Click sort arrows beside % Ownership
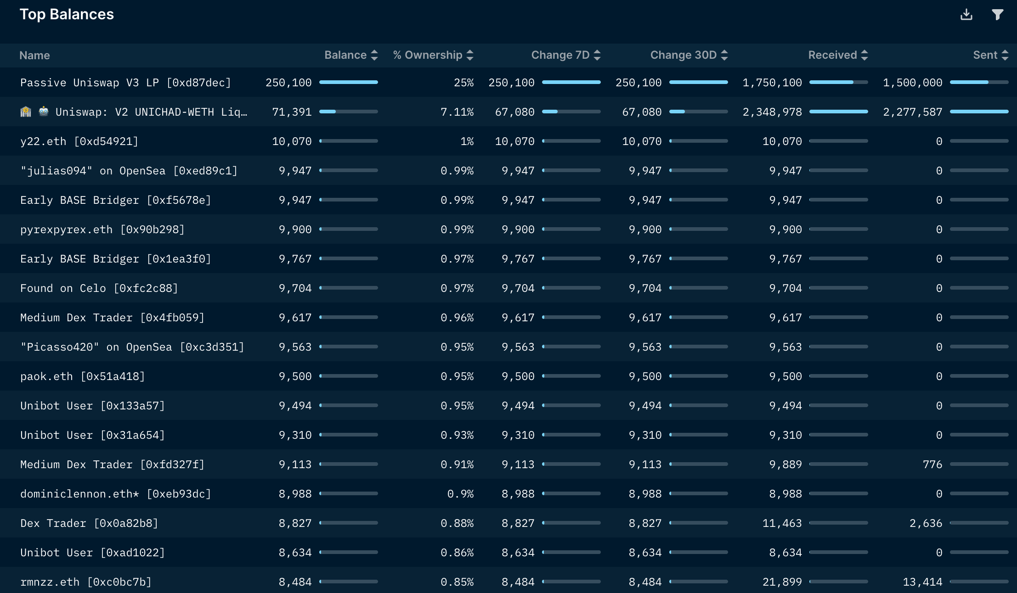The image size is (1017, 593). 470,55
